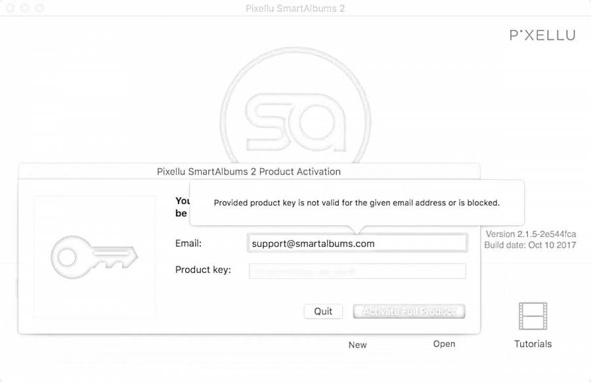Viewport: 591px width, 382px height.
Task: Click the Version 2.1.5 text
Action: point(531,234)
